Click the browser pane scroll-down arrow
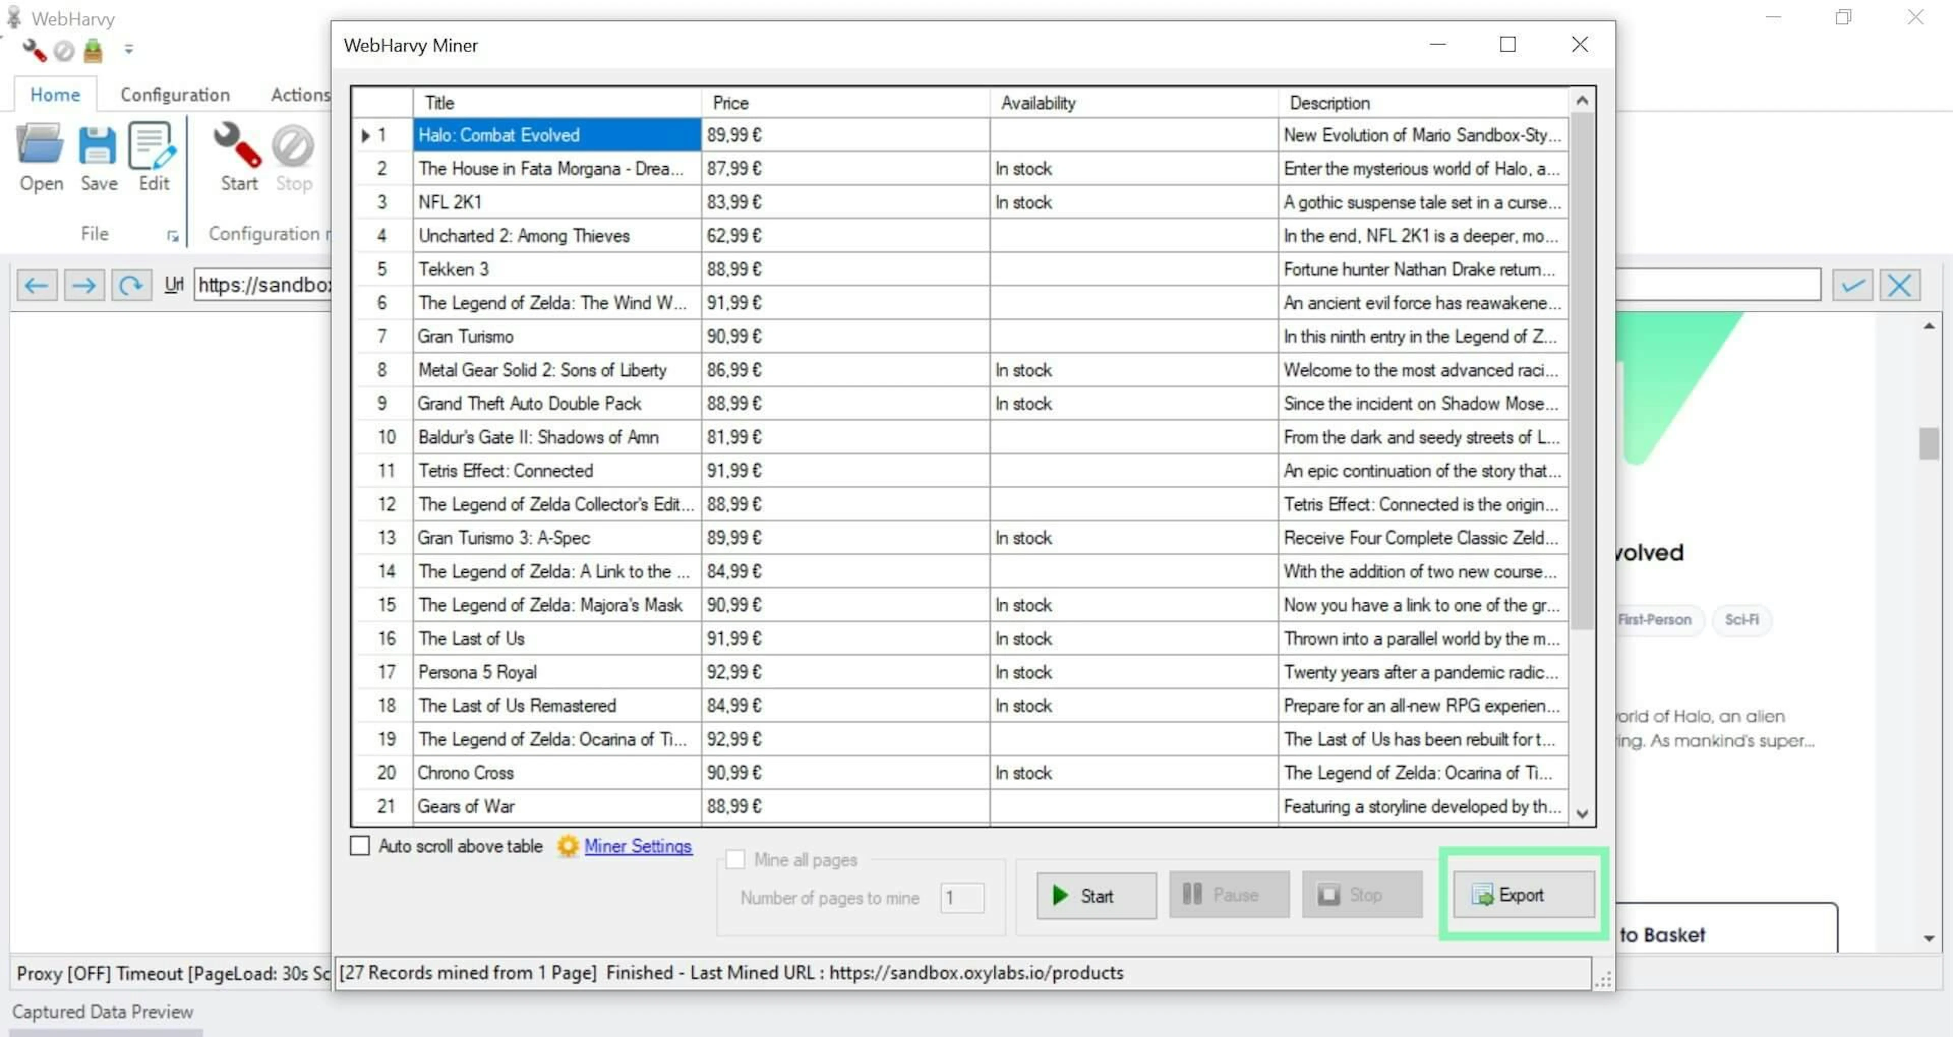Viewport: 1953px width, 1037px height. [x=1929, y=938]
